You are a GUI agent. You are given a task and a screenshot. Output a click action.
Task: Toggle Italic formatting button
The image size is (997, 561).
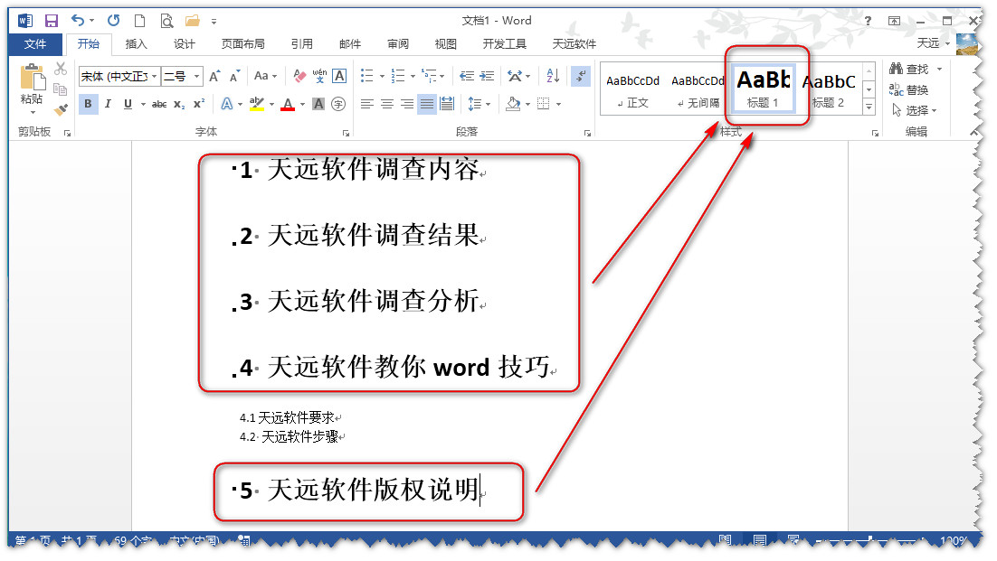108,104
